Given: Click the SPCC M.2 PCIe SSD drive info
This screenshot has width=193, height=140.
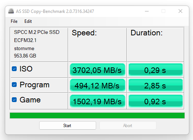Looking at the screenshot, I should click(37, 32).
